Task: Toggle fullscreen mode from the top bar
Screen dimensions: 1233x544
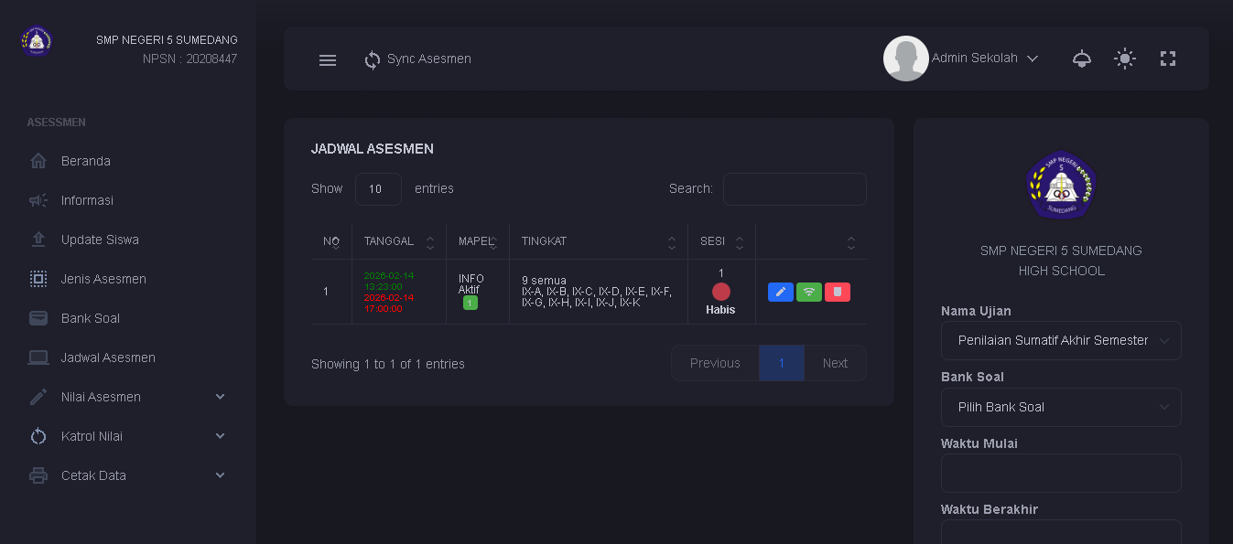Action: coord(1168,58)
